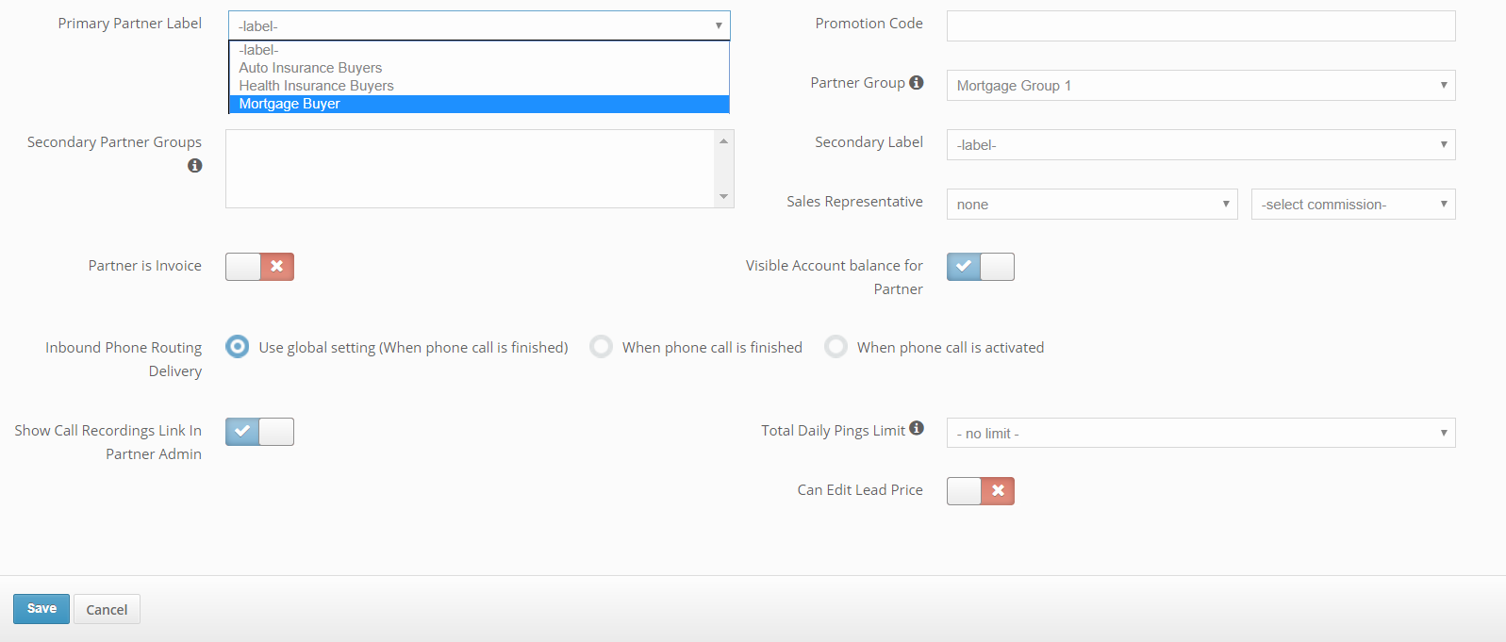This screenshot has width=1506, height=642.
Task: Click the Promotion Code input field
Action: click(x=1200, y=26)
